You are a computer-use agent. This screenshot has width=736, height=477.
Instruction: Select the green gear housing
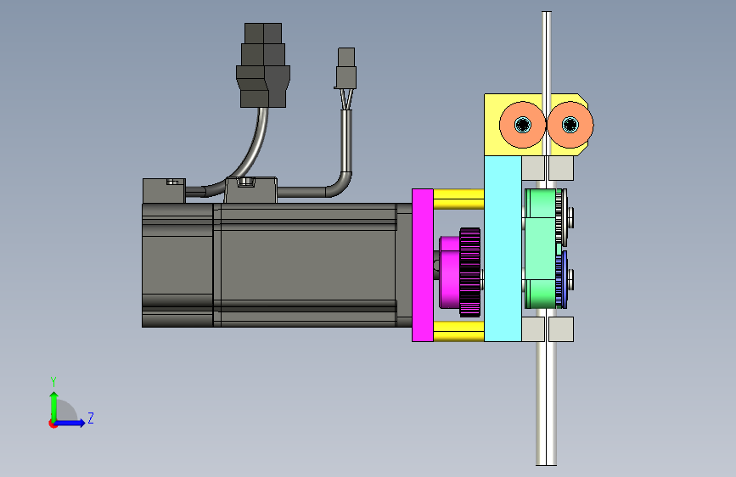[x=541, y=249]
